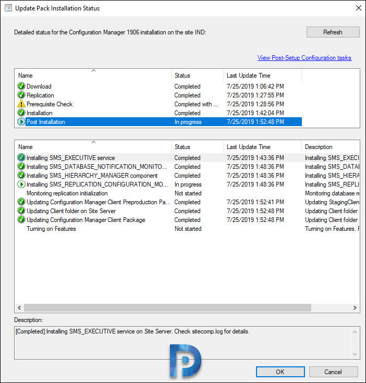Select the Download row text
Viewport: 366px width, 383px height.
[x=39, y=86]
